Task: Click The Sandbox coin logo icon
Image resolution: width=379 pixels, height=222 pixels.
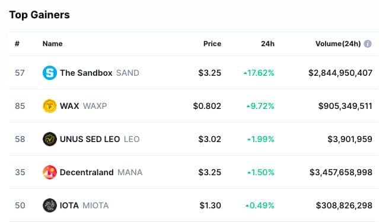Action: pos(50,73)
